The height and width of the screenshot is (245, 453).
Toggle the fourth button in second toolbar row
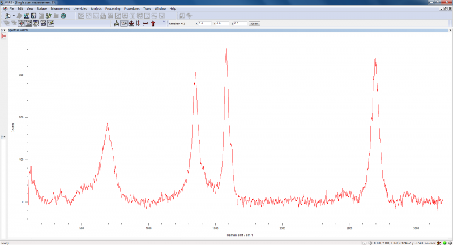pyautogui.click(x=28, y=24)
